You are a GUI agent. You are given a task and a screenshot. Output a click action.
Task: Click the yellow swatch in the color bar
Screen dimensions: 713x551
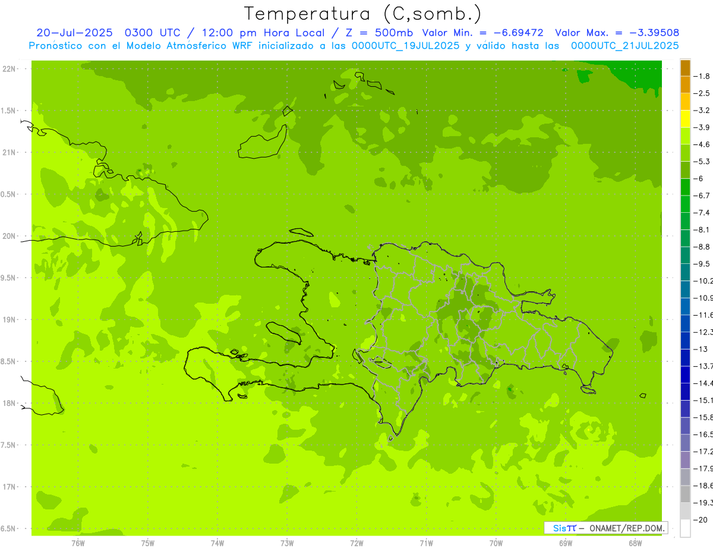(x=685, y=119)
